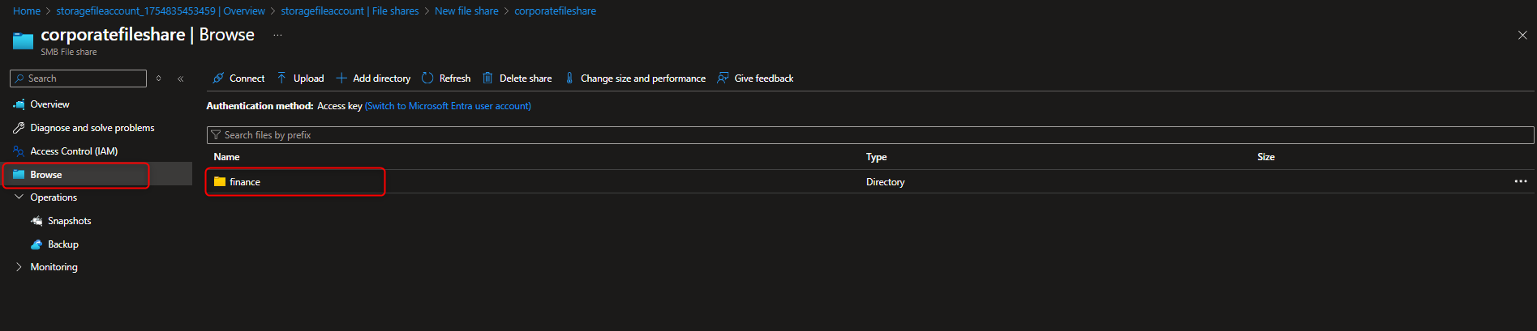Click the Delete share toolbar button
This screenshot has width=1537, height=331.
517,79
